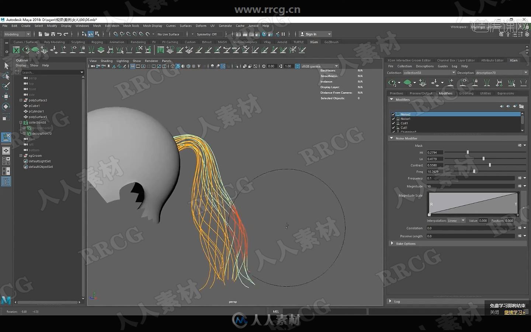Expand the description70 tree node
The height and width of the screenshot is (332, 531).
24,133
